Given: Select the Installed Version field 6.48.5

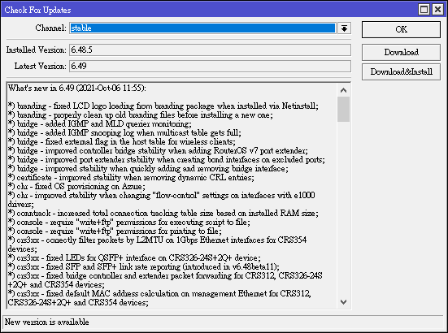Looking at the screenshot, I should [210, 50].
